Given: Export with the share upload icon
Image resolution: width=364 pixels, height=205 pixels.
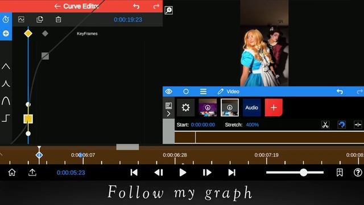Looking at the screenshot, I should 32,173.
